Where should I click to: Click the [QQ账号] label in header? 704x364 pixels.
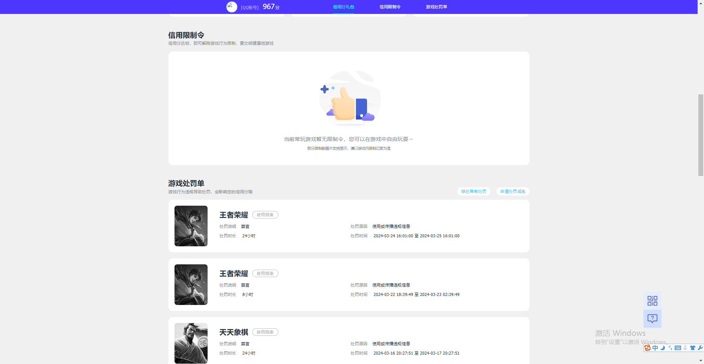[x=250, y=8]
